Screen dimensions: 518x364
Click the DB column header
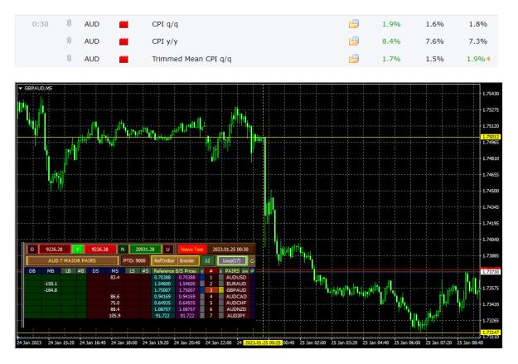pos(32,271)
